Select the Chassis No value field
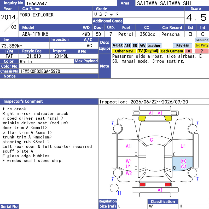The height and width of the screenshot is (209, 209). click(x=59, y=71)
